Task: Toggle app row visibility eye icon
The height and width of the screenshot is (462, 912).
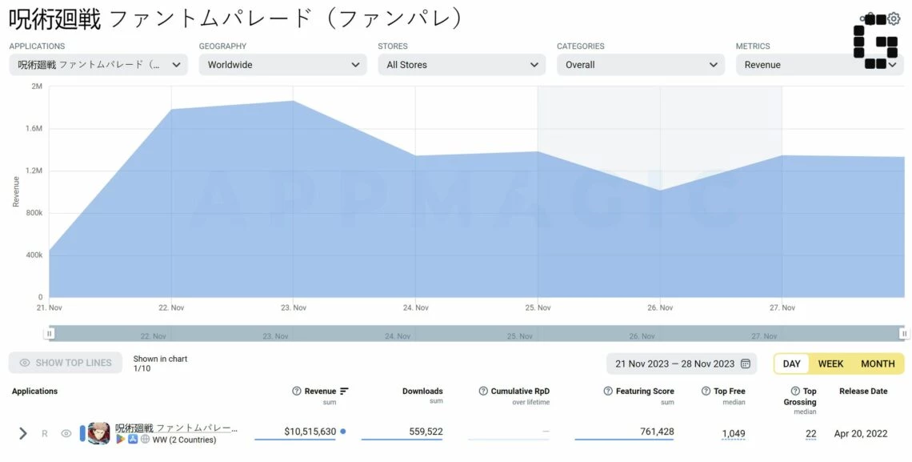Action: (x=66, y=433)
